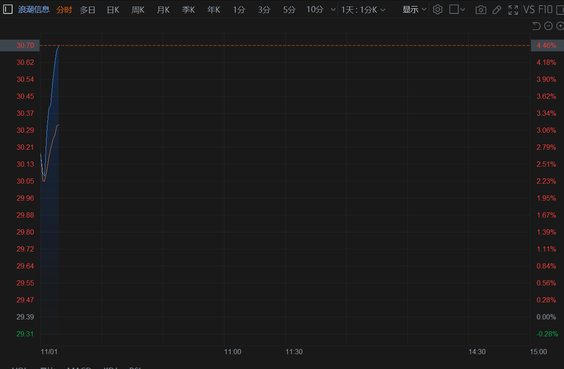The width and height of the screenshot is (564, 369).
Task: Open the VS compare function
Action: pyautogui.click(x=529, y=10)
